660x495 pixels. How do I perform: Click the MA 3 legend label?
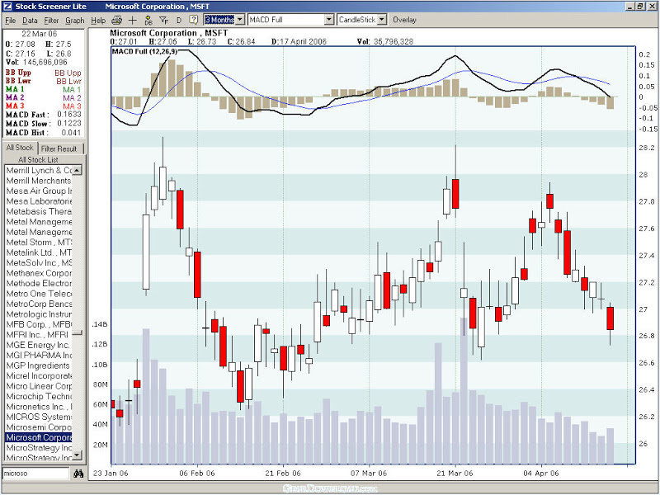click(15, 106)
